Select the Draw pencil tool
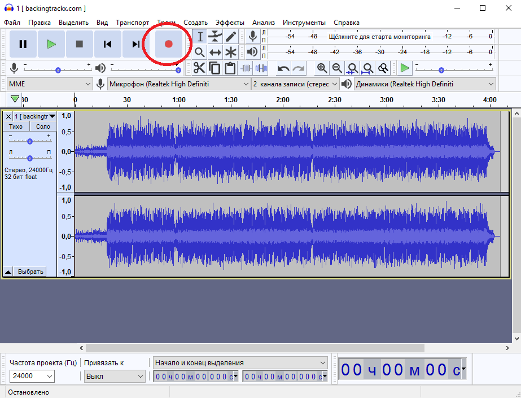Screen dimensions: 521x398 [231, 37]
